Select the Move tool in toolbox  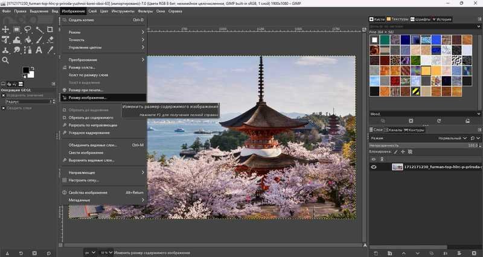(5, 29)
